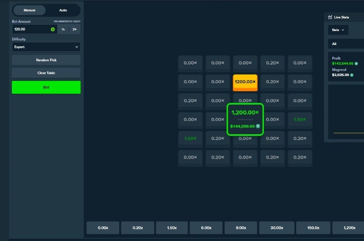364x241 pixels.
Task: Click the green dollar icon in bet field
Action: [x=53, y=29]
